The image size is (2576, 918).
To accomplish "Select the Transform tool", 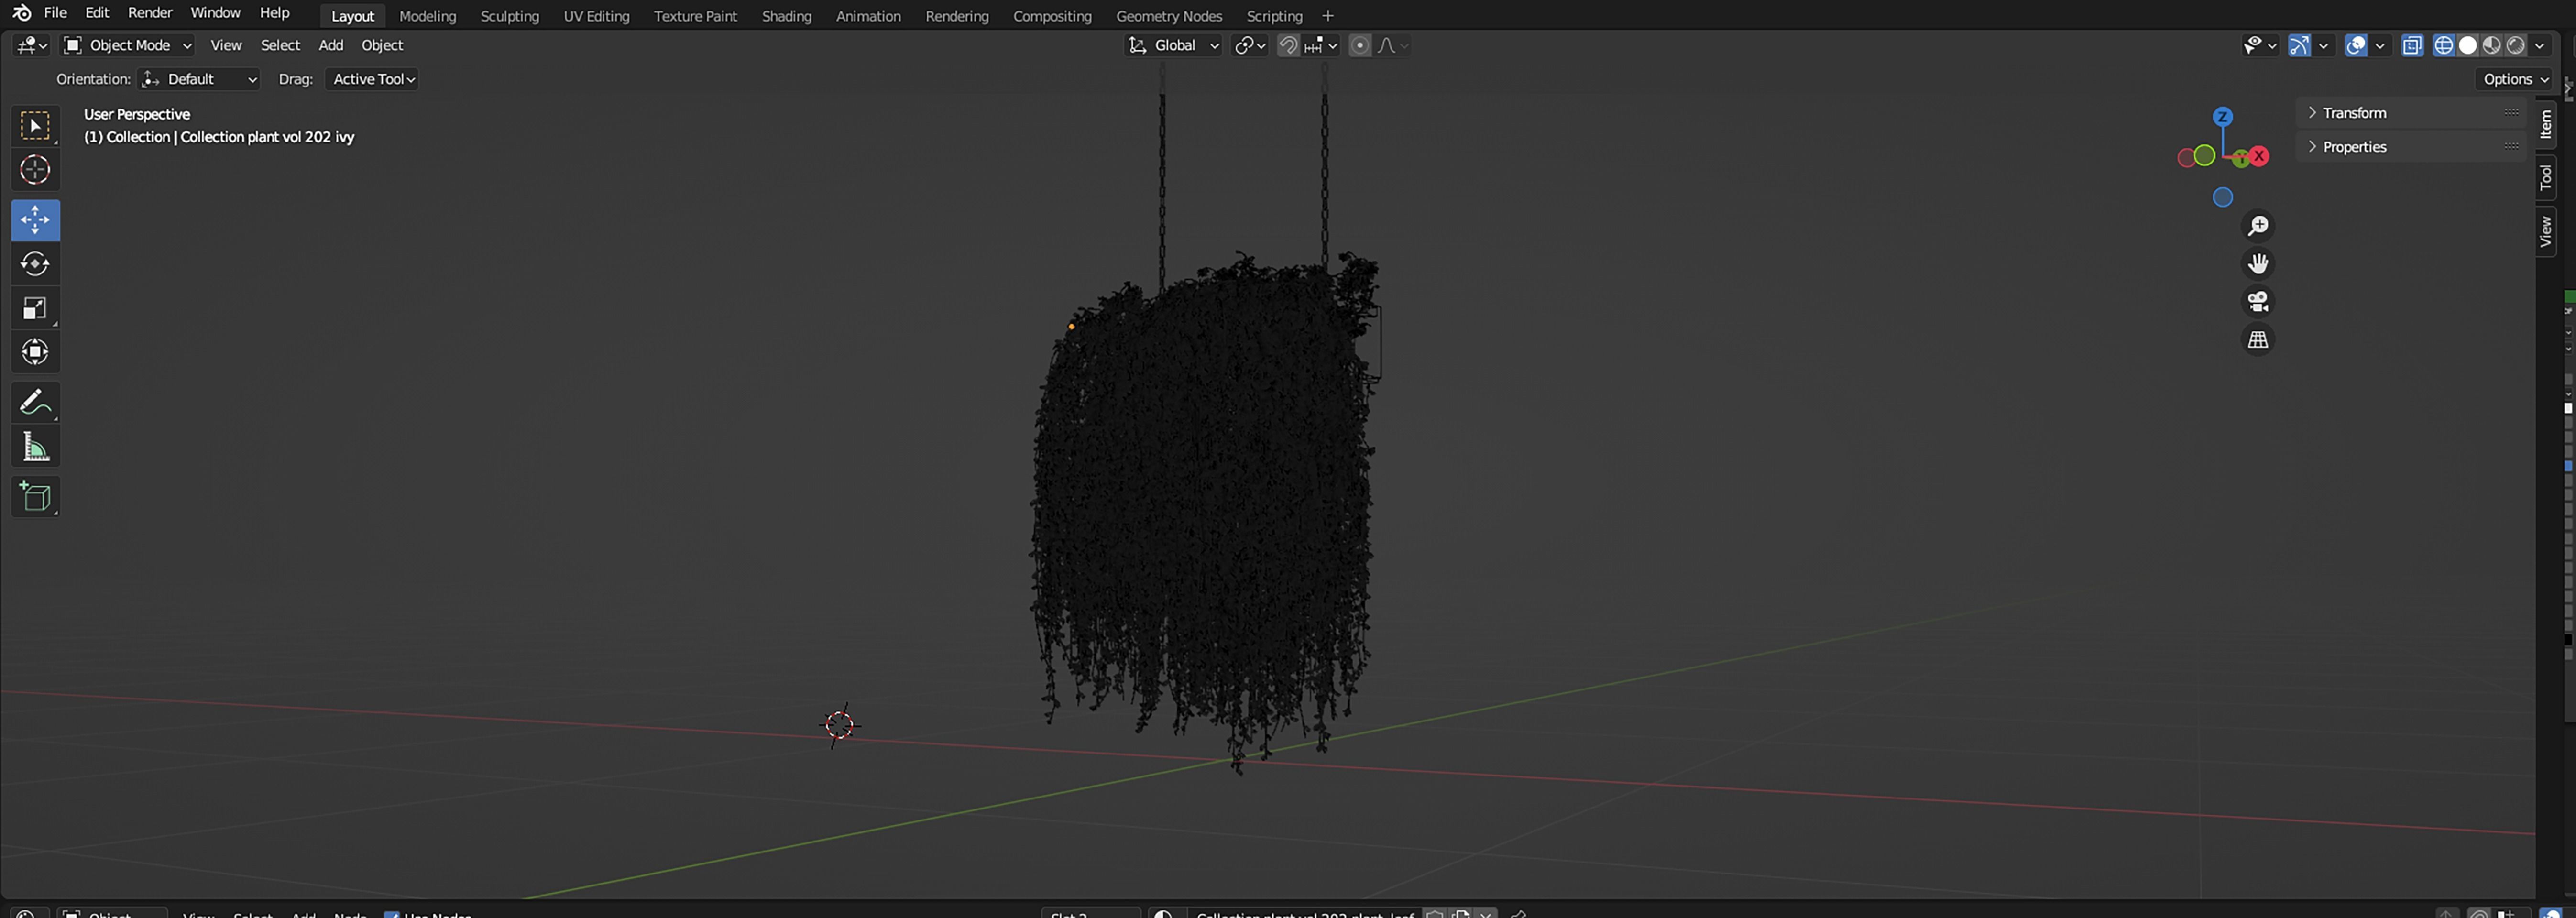I will pos(35,352).
